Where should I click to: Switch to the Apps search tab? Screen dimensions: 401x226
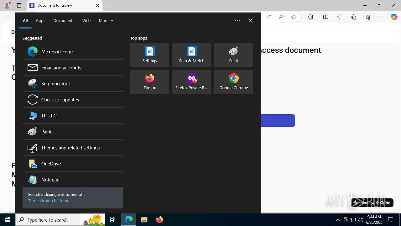[40, 20]
